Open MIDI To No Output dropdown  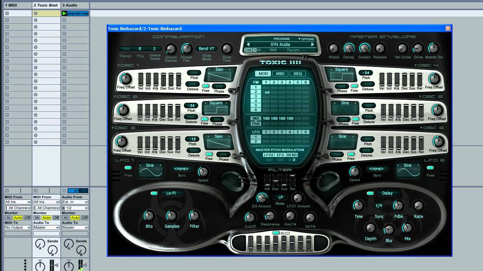tap(17, 228)
